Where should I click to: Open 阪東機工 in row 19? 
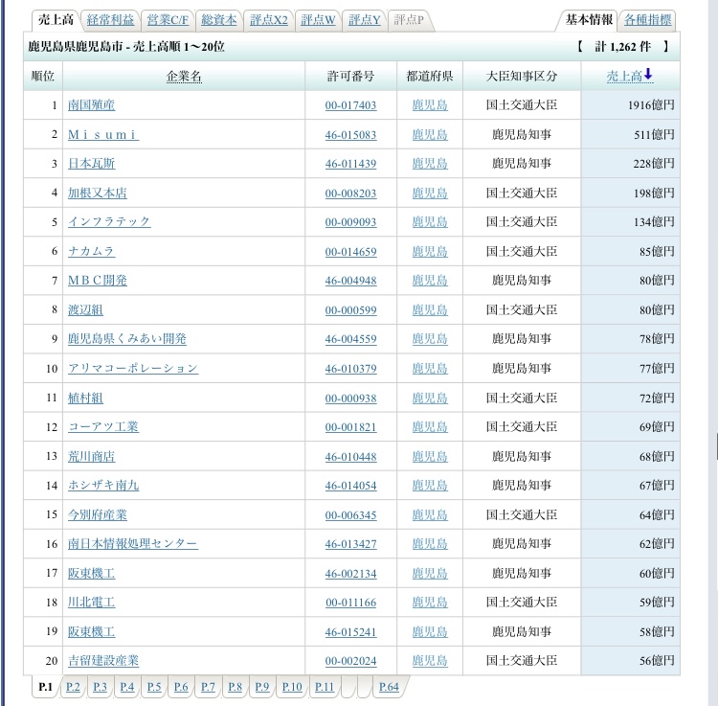click(92, 632)
